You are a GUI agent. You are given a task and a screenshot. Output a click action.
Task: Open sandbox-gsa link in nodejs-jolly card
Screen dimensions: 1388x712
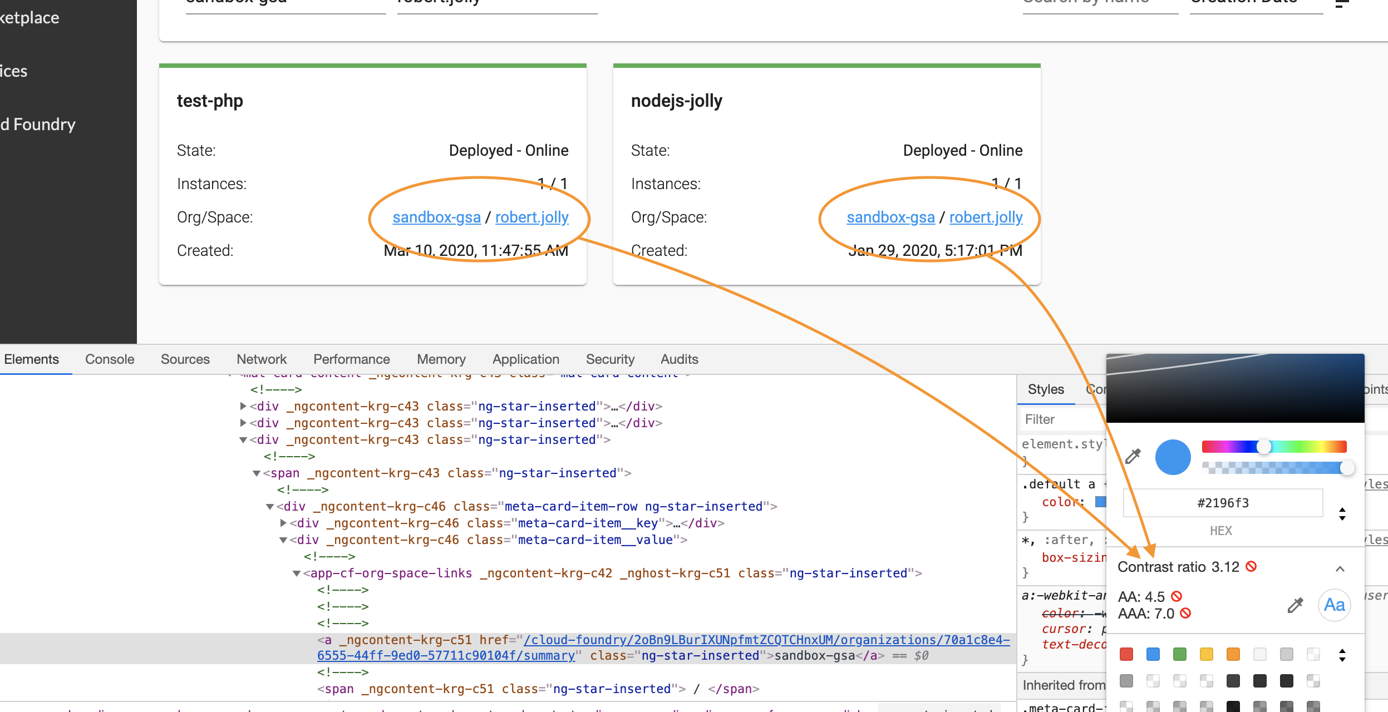(x=890, y=217)
